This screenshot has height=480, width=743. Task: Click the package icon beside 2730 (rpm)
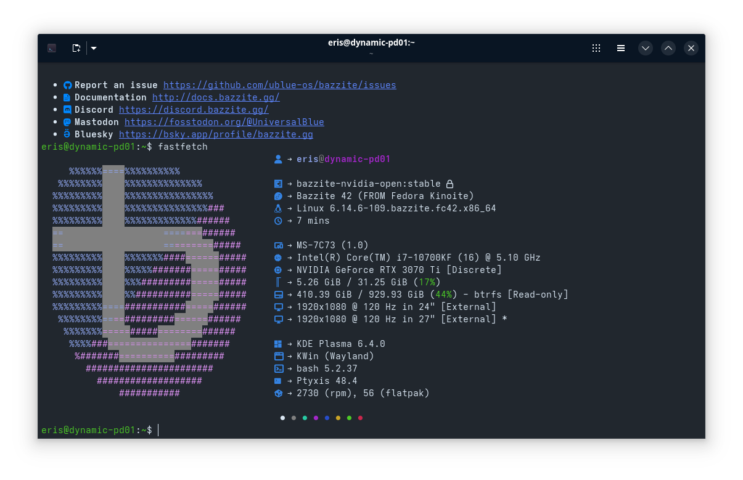[278, 393]
